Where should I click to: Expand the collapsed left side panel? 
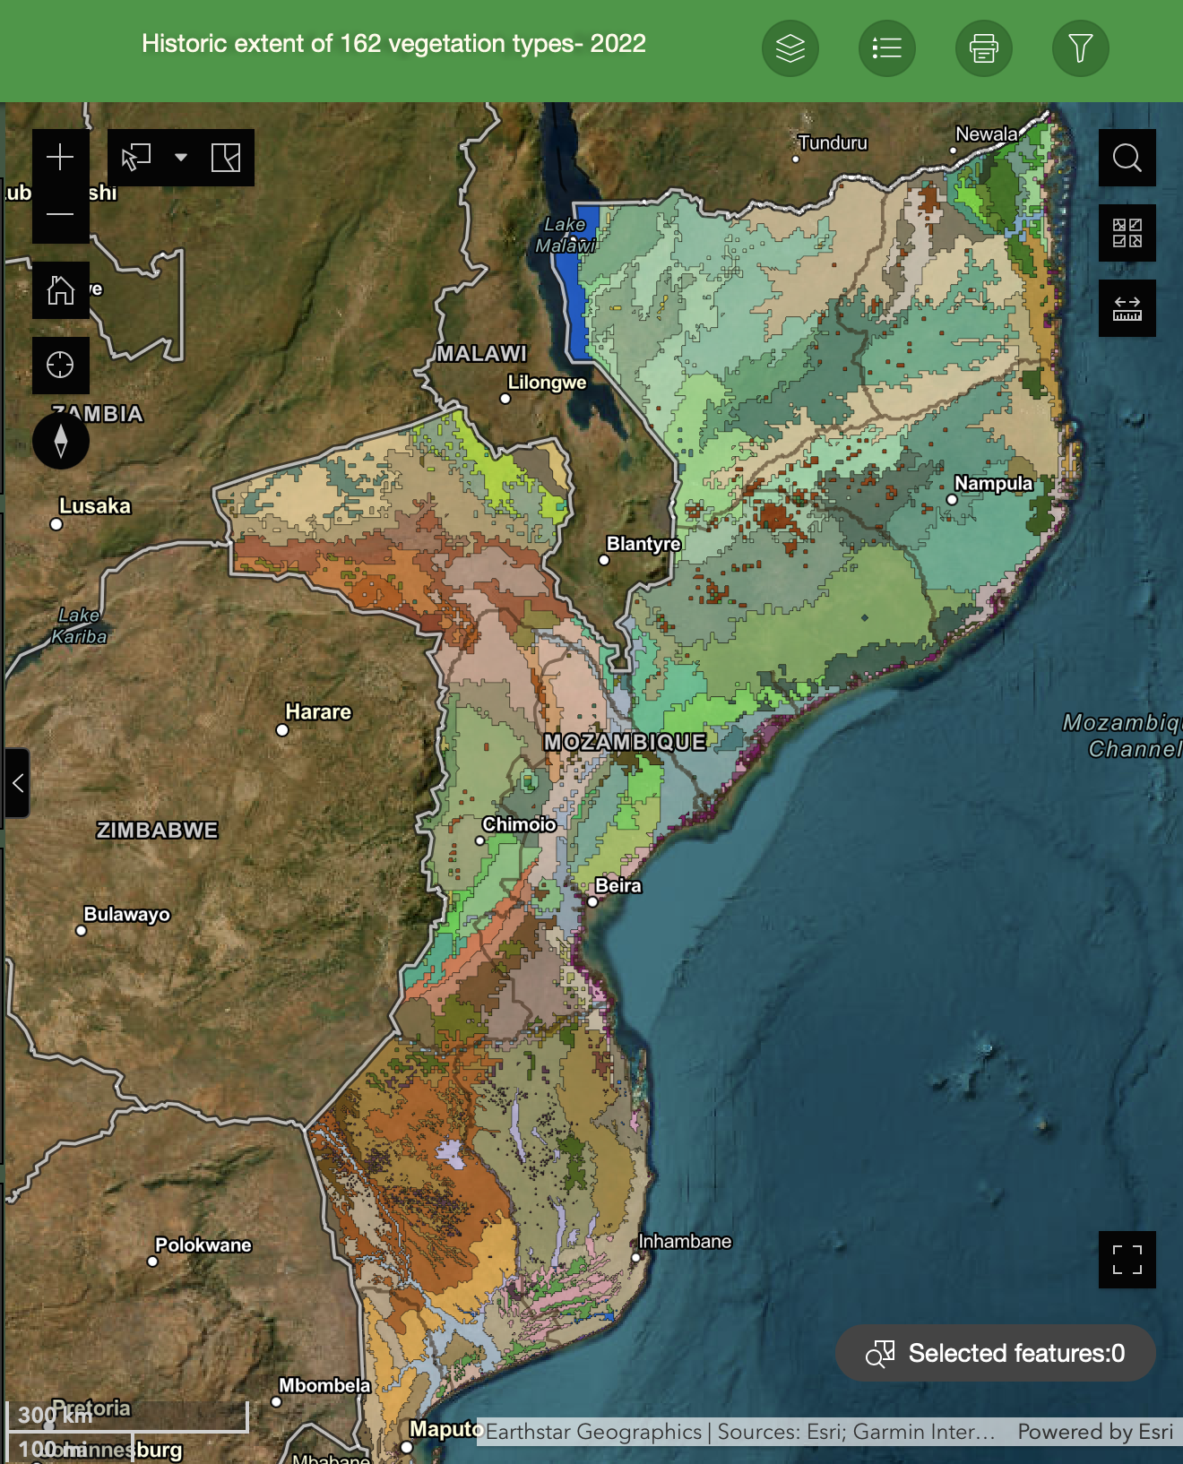[17, 783]
